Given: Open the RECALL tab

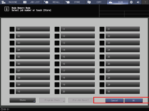Looking at the screenshot, I should coord(53,2).
